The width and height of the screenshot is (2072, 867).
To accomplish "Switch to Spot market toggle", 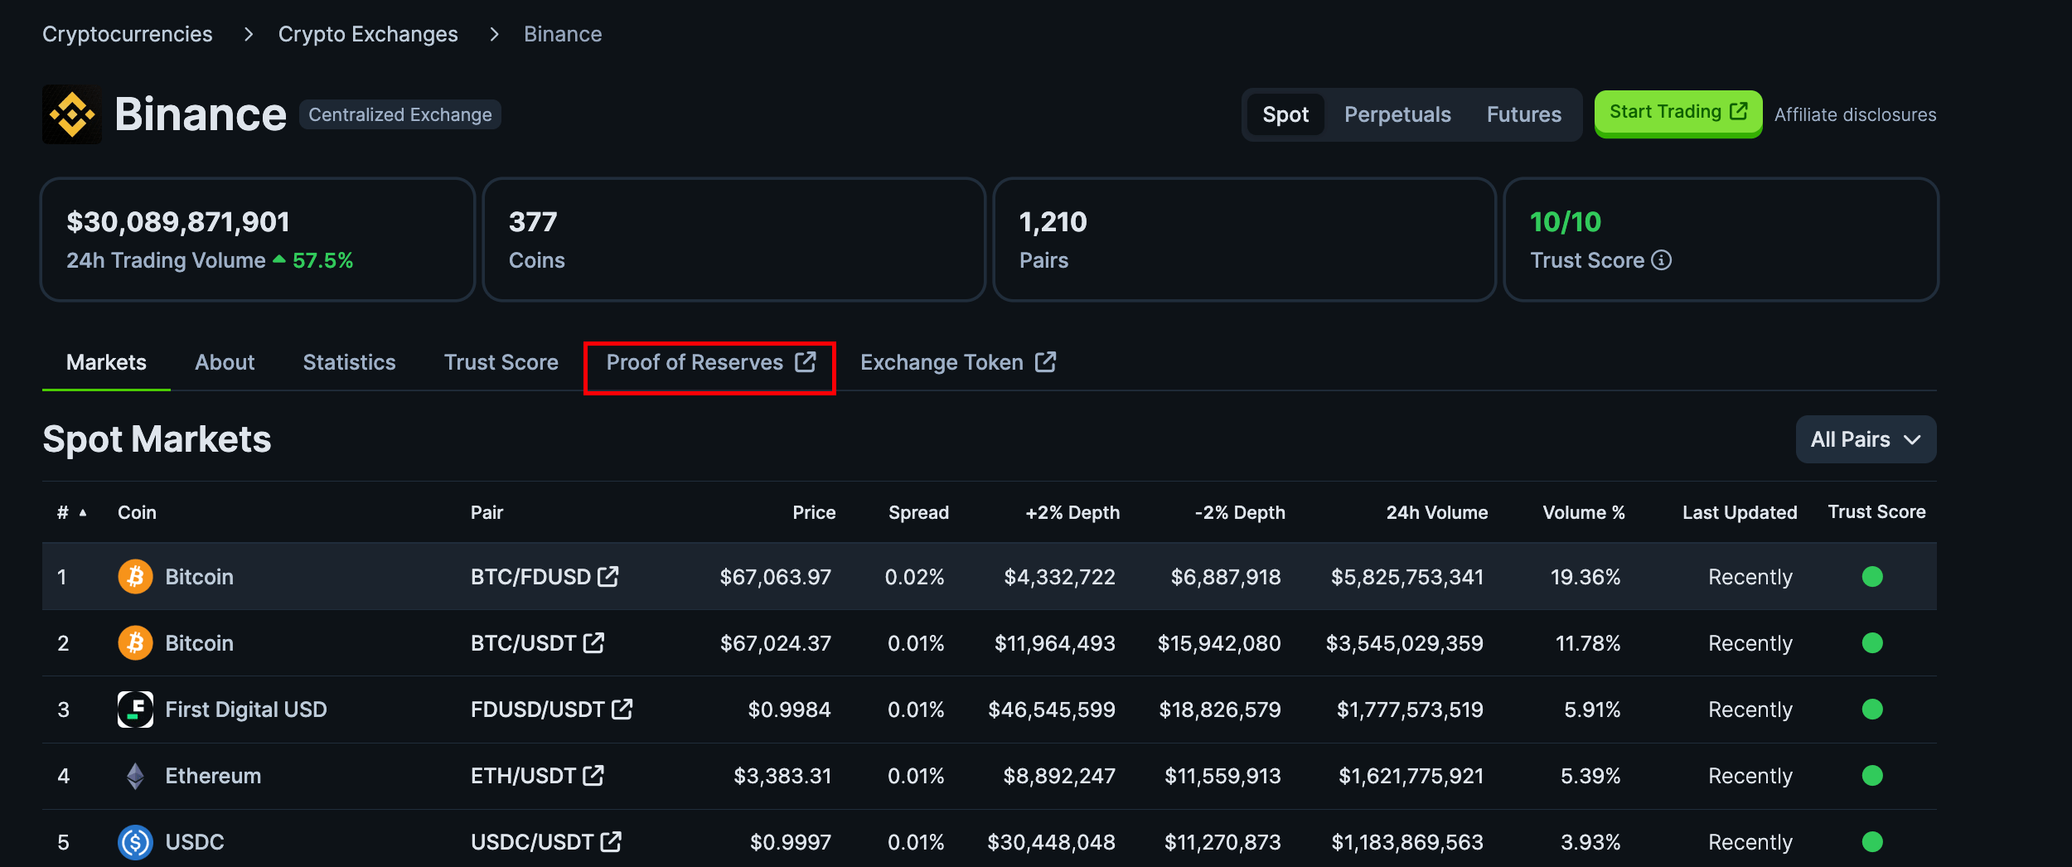I will (1285, 114).
